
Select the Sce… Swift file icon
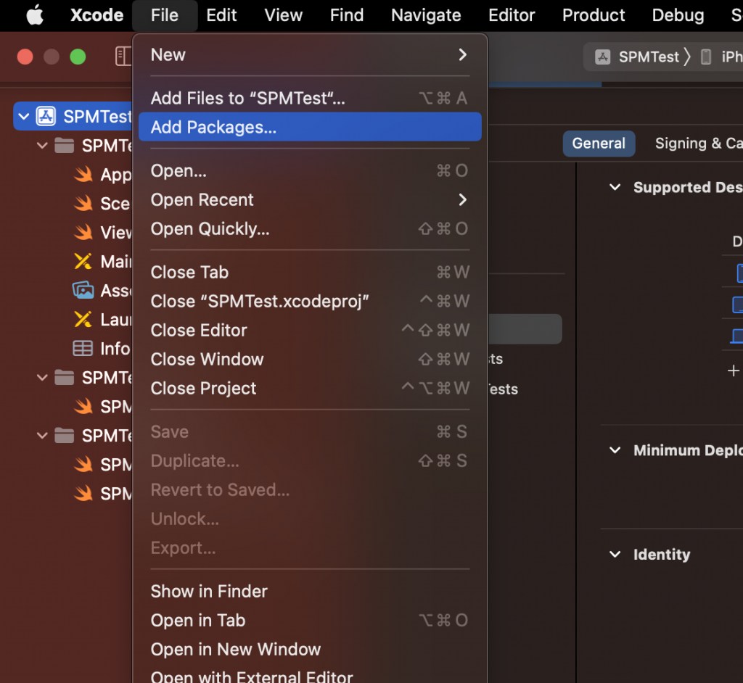(83, 203)
